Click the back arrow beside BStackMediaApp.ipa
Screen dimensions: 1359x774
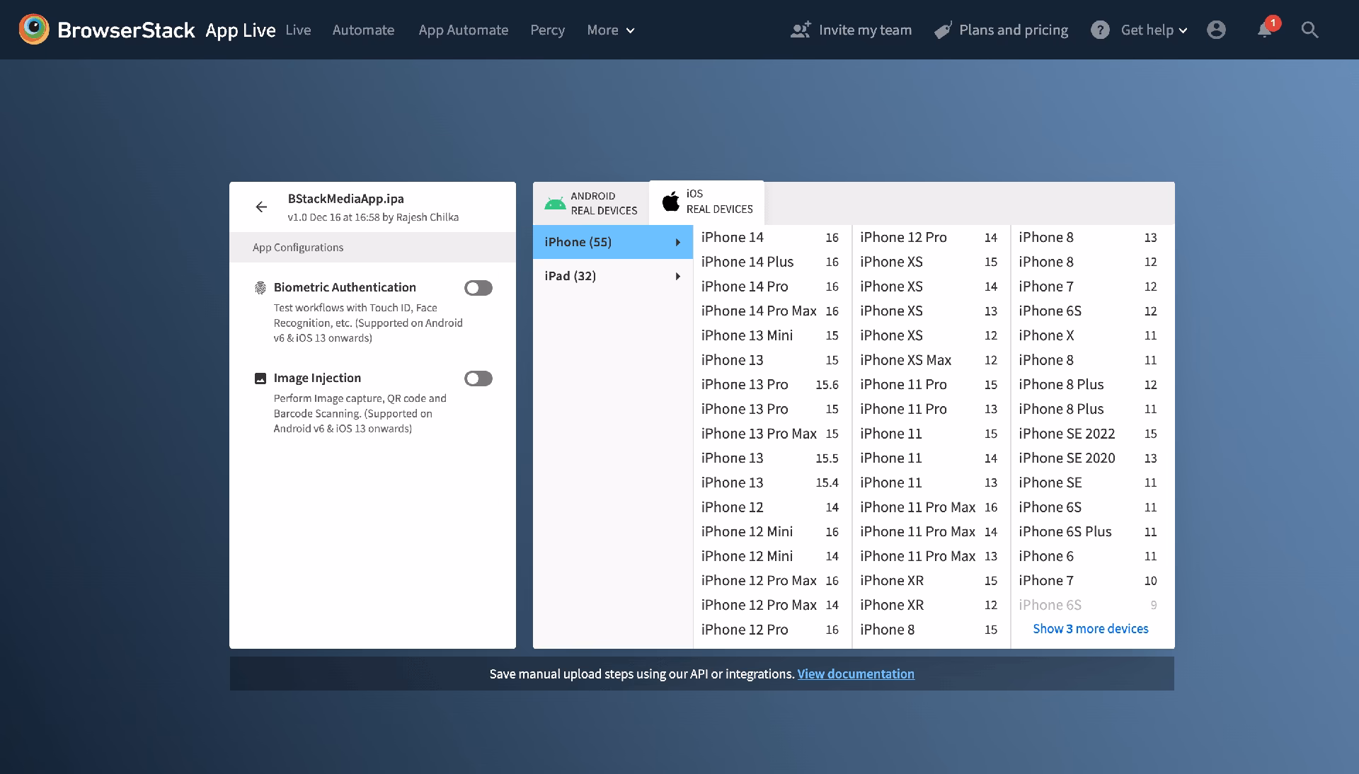coord(261,207)
